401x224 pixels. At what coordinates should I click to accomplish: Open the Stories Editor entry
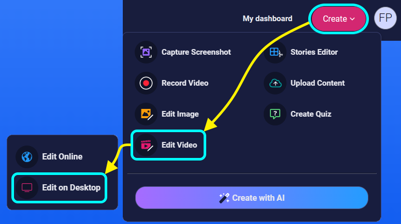pyautogui.click(x=314, y=52)
